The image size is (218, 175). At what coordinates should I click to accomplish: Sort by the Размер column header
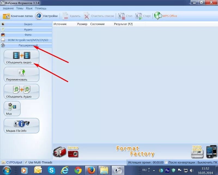click(x=82, y=24)
